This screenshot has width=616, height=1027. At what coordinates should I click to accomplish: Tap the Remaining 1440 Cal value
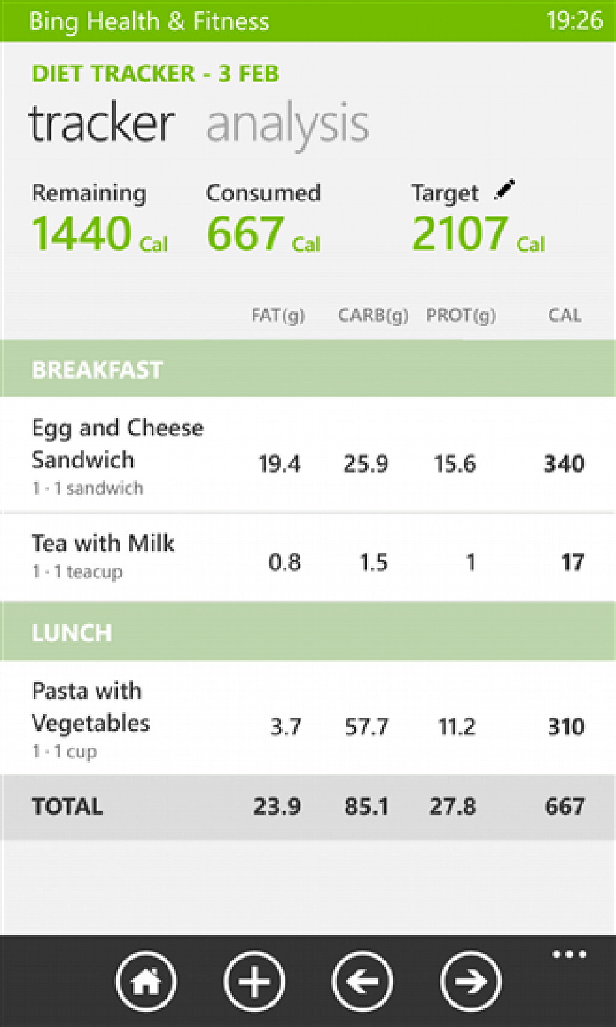[99, 234]
